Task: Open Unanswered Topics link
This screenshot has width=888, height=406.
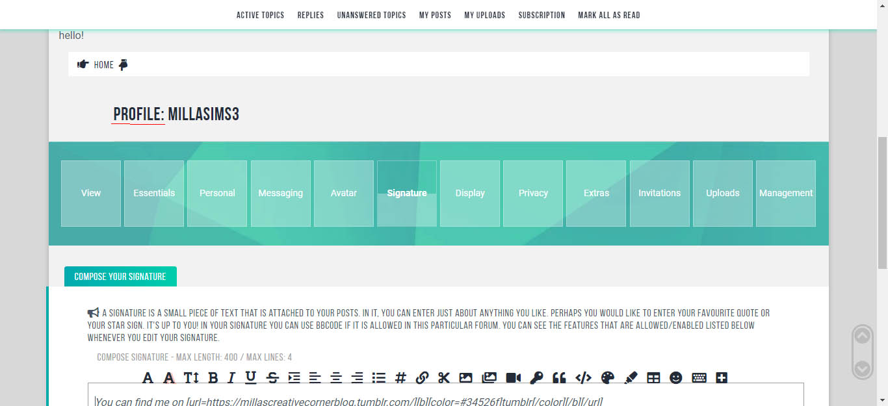Action: click(371, 15)
